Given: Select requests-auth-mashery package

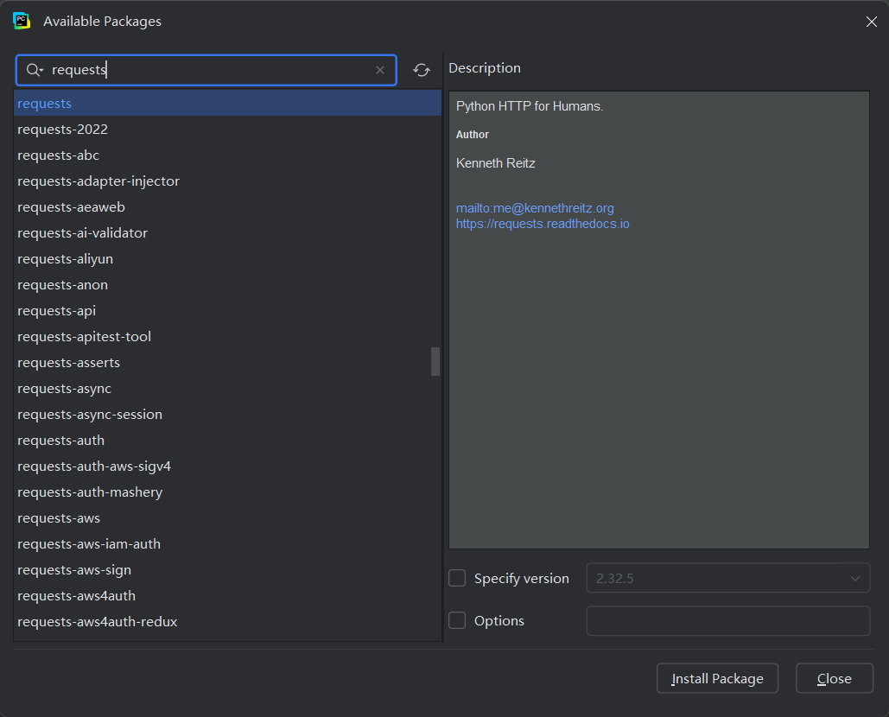Looking at the screenshot, I should [x=227, y=492].
